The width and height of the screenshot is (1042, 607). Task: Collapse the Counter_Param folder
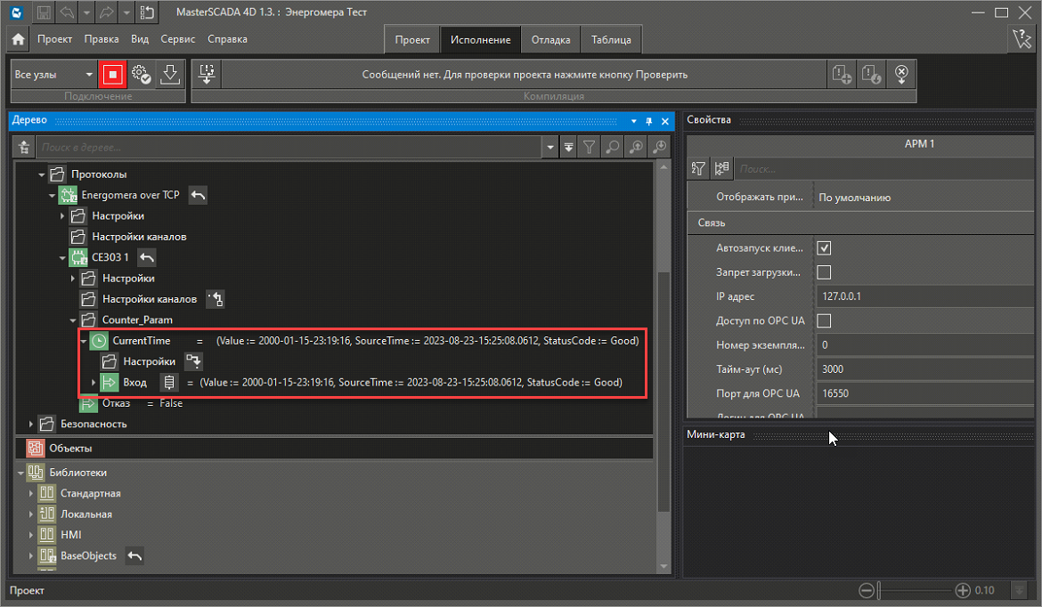tap(74, 320)
